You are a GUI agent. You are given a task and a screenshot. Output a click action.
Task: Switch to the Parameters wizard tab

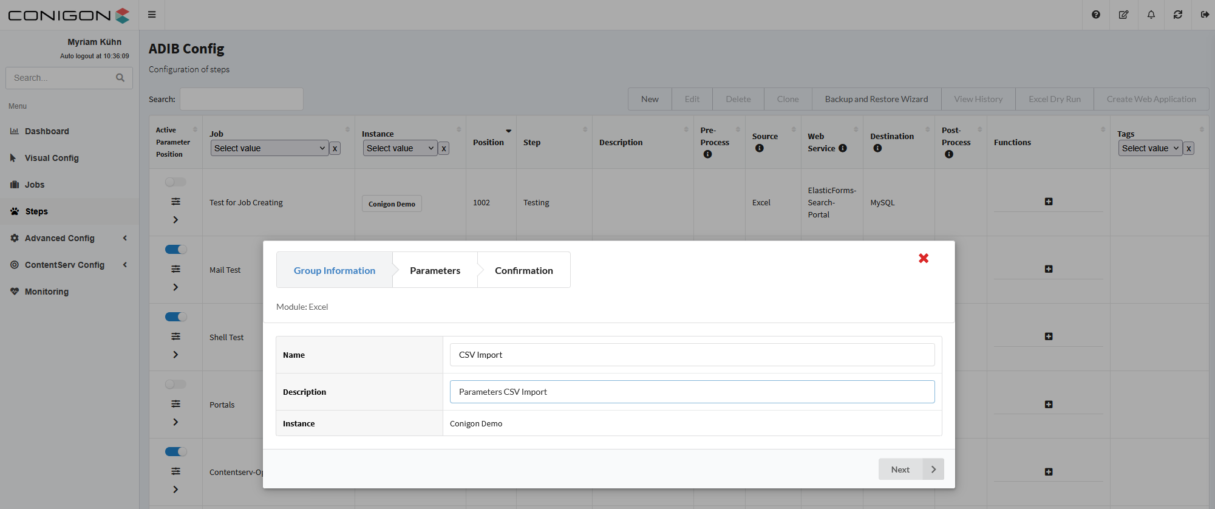point(435,270)
